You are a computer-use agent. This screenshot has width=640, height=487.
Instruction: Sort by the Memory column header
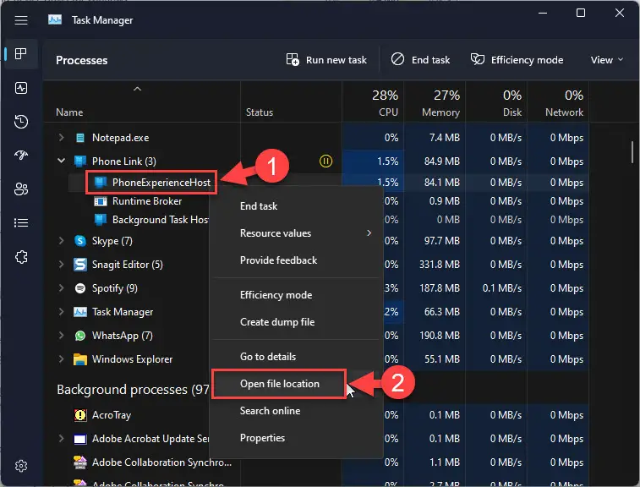435,102
